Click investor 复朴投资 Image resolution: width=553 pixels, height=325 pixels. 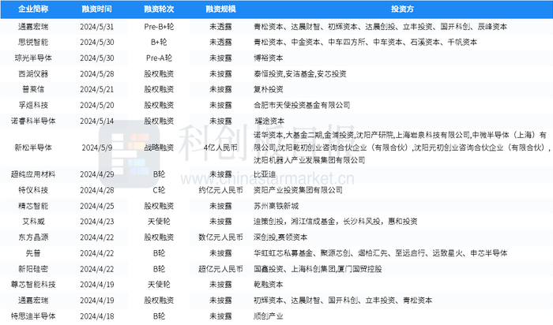(x=269, y=89)
